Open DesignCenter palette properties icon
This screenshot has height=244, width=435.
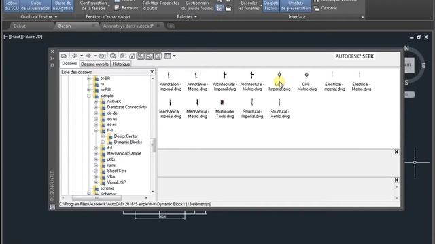tap(52, 65)
